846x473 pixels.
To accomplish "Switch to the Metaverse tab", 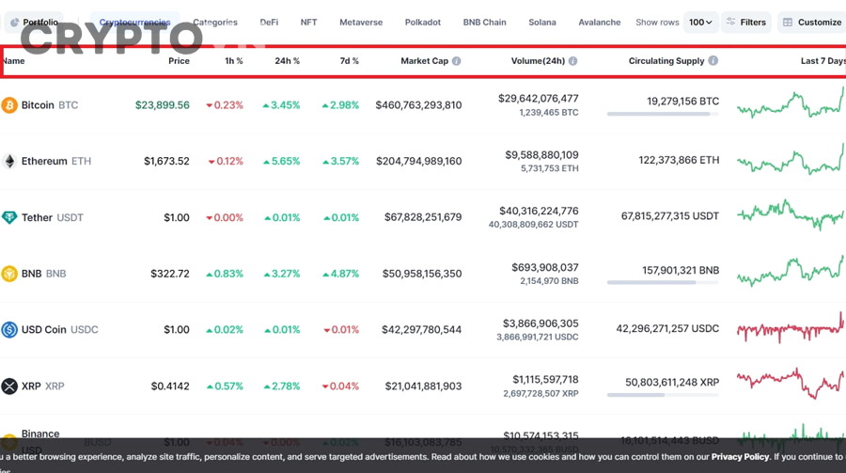I will (361, 23).
